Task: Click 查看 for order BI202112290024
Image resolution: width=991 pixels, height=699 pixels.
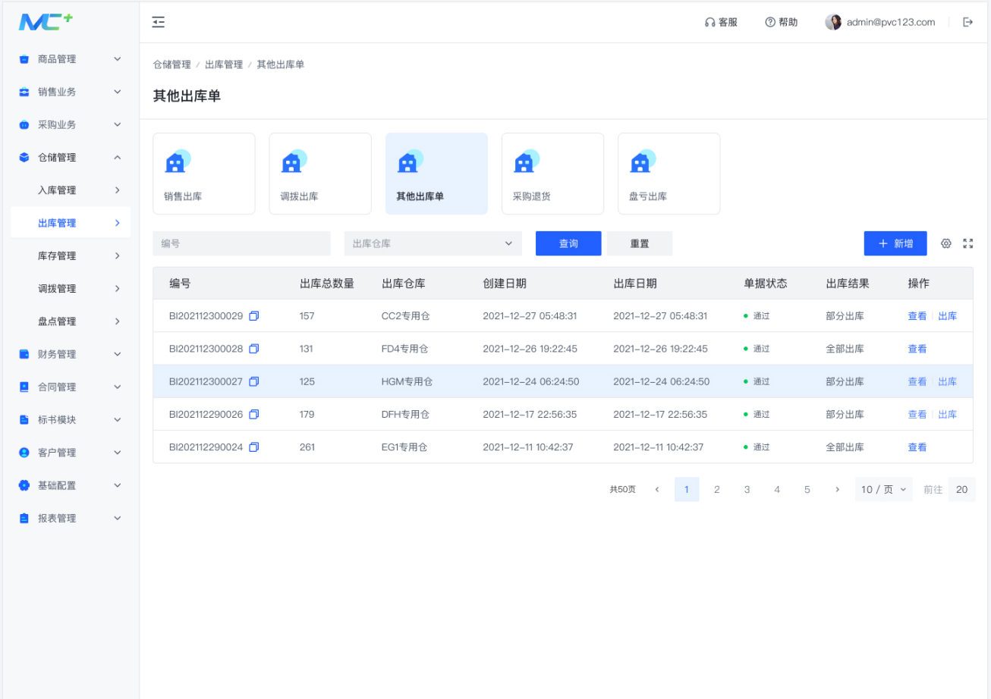Action: (917, 447)
